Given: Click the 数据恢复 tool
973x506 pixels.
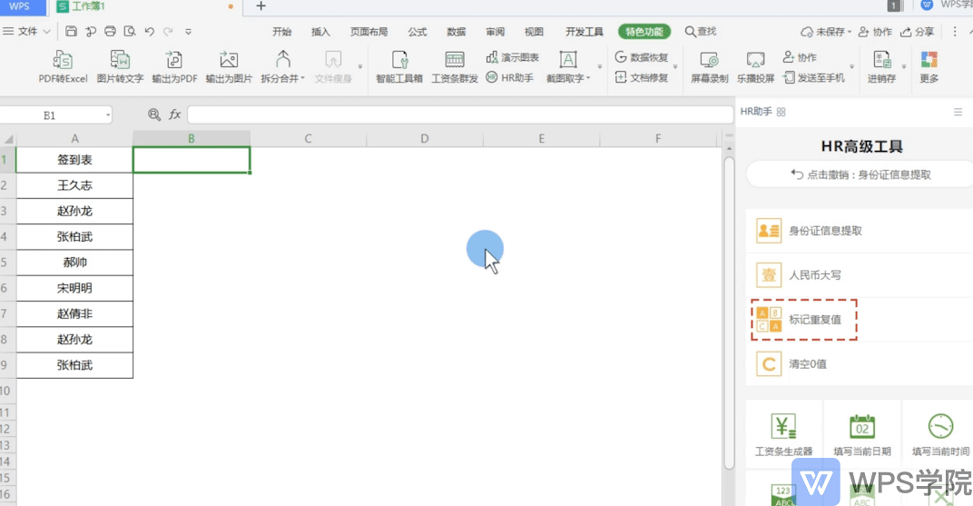Looking at the screenshot, I should tap(642, 57).
